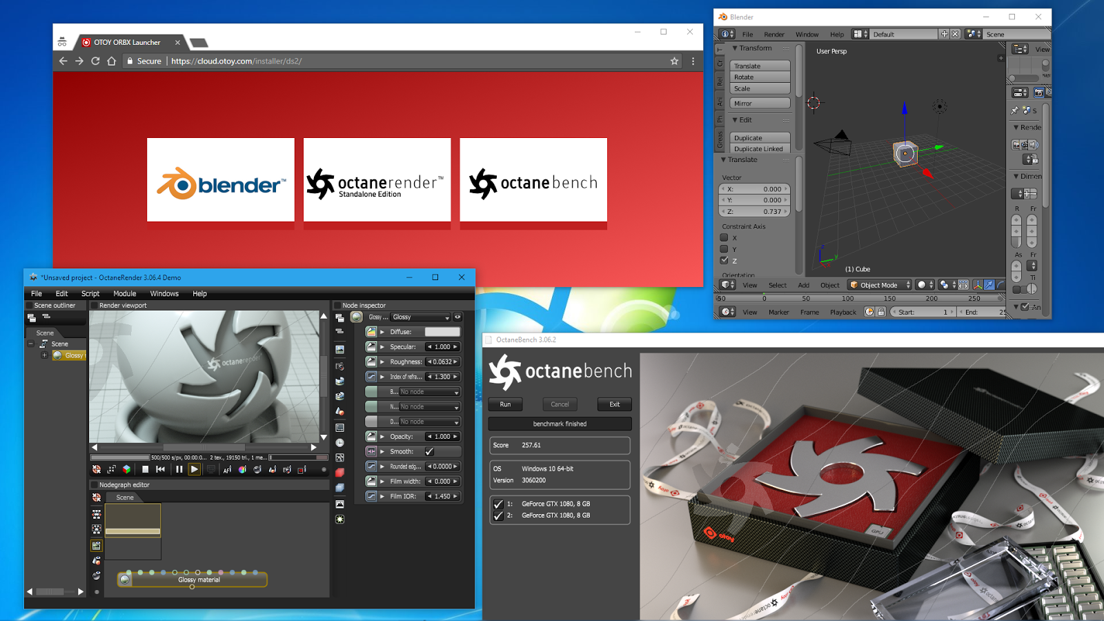The width and height of the screenshot is (1104, 621).
Task: Expand the Specular parameter
Action: [382, 347]
